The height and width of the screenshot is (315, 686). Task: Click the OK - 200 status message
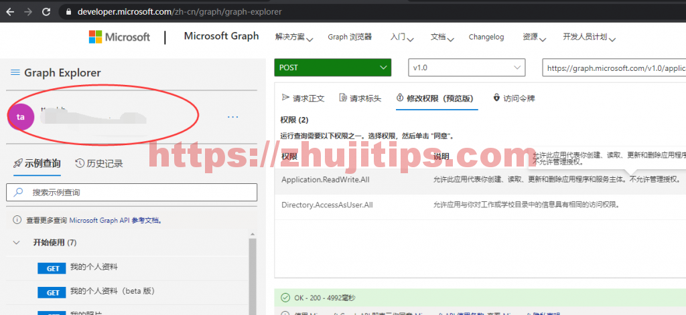325,298
